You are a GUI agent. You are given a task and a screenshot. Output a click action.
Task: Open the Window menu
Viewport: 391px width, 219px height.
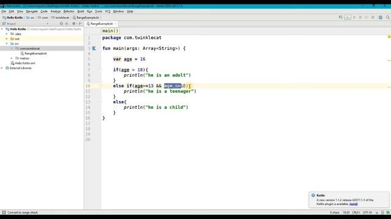coord(119,12)
